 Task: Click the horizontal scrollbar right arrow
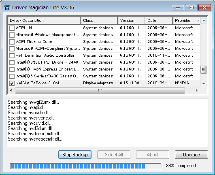[x=197, y=90]
